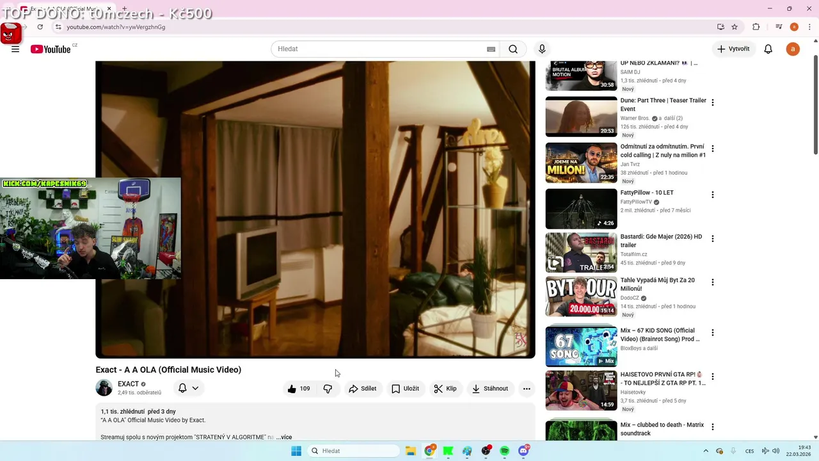Like the video with thumbs up
This screenshot has width=819, height=461.
[299, 389]
